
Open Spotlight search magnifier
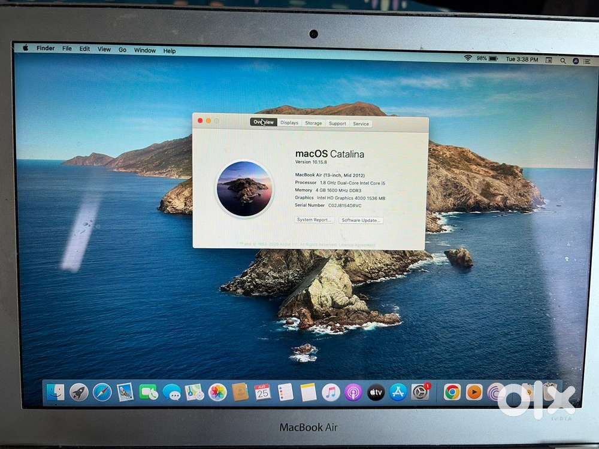(562, 60)
